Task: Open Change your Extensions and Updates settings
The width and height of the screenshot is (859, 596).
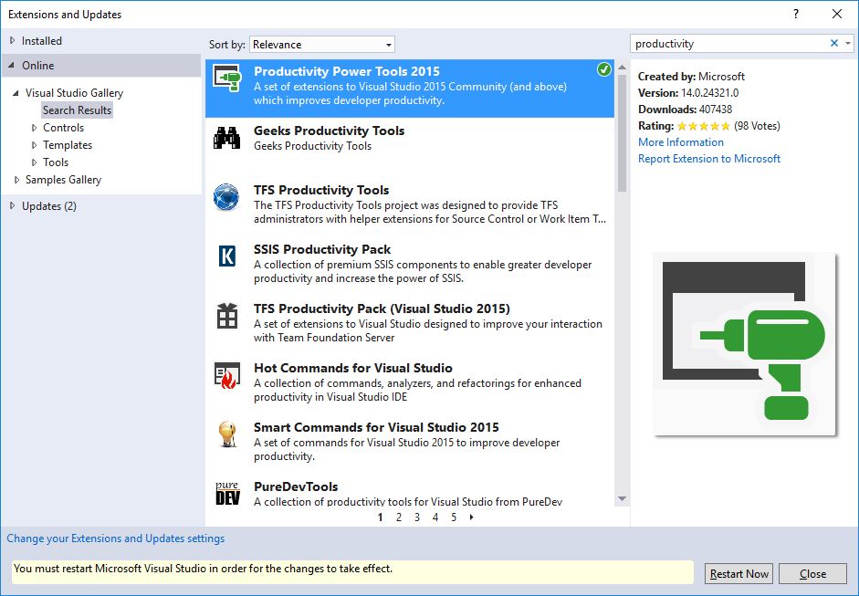Action: 116,538
